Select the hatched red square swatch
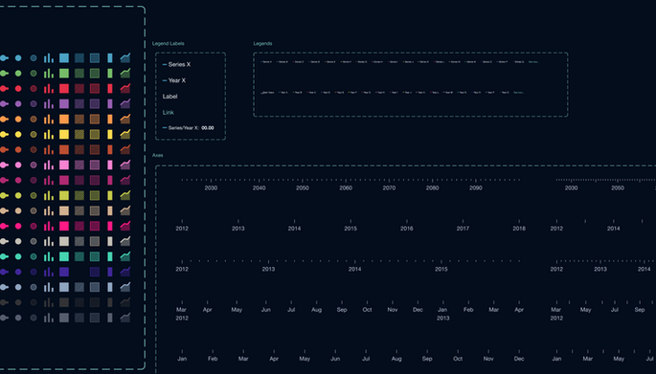This screenshot has width=656, height=374. click(79, 89)
